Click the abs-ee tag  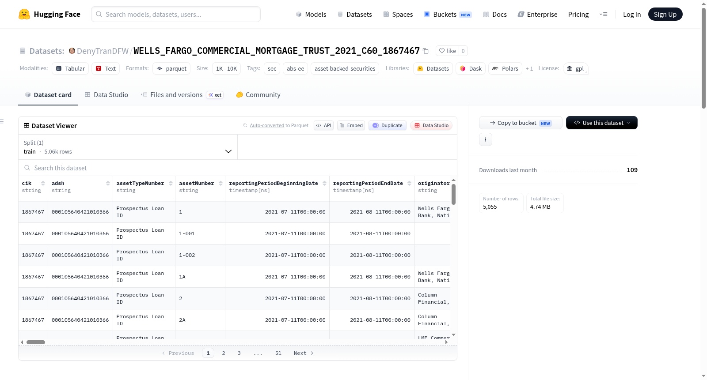click(296, 68)
